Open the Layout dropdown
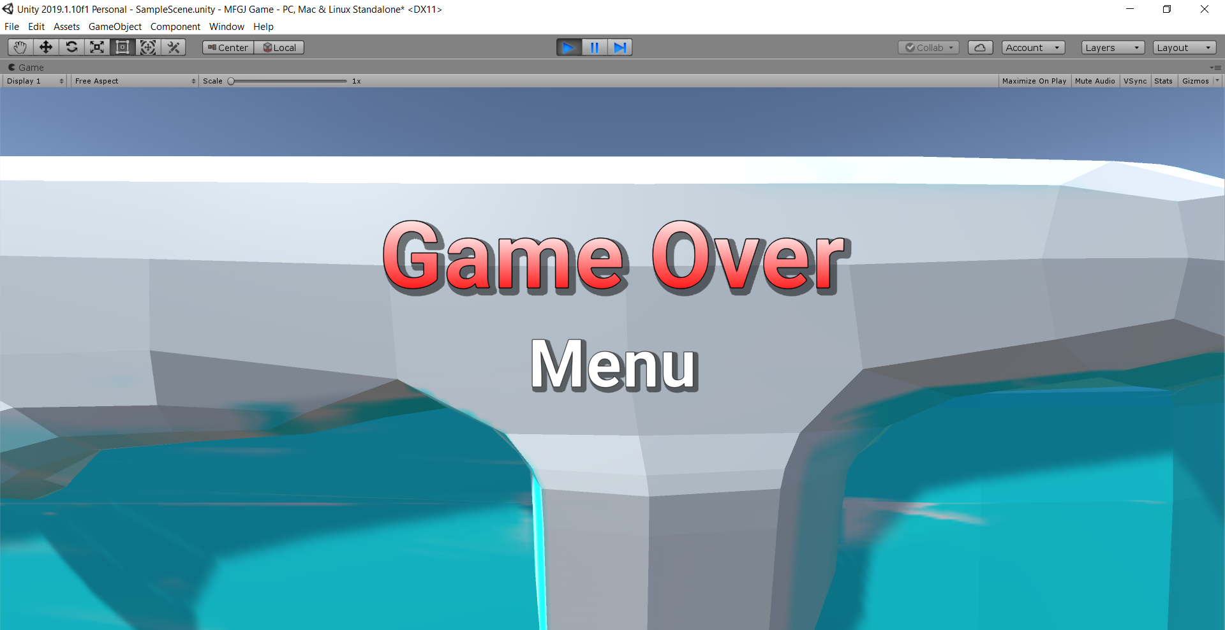Viewport: 1225px width, 630px height. (x=1185, y=48)
